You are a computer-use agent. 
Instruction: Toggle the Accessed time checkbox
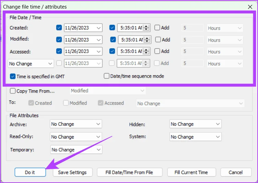[112, 51]
